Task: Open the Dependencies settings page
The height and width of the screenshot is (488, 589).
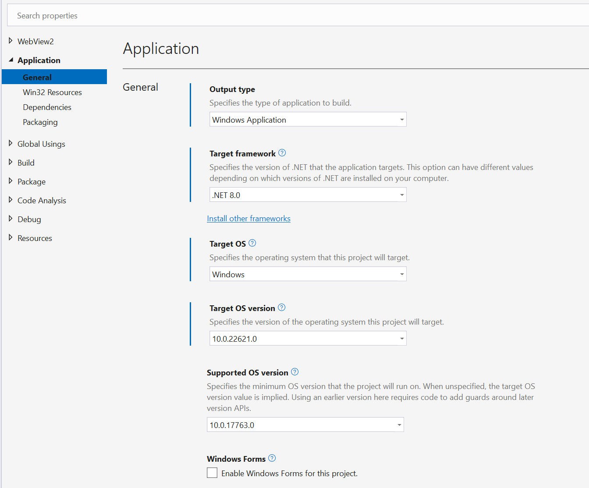Action: click(x=47, y=107)
